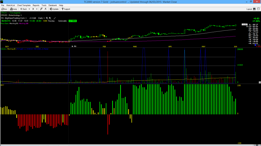261x146 pixels.
Task: Open the Tools menu
Action: 44,5
